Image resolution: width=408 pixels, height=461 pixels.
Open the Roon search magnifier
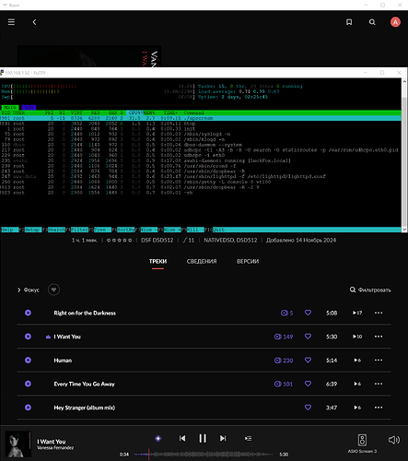372,22
